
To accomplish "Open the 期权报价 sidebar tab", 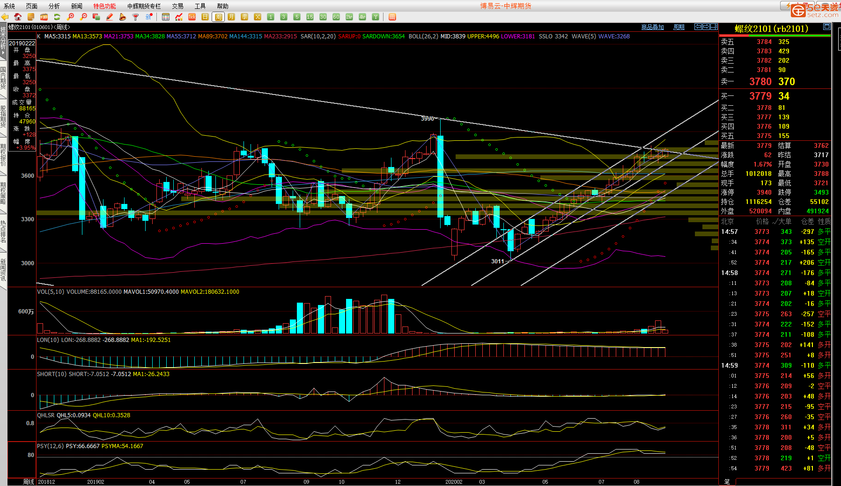I will (x=3, y=154).
